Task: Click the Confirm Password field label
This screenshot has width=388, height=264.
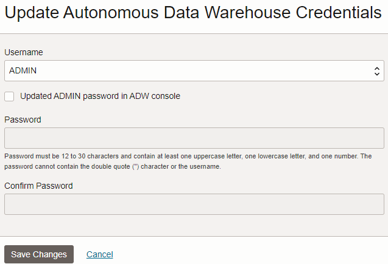Action: coord(38,186)
